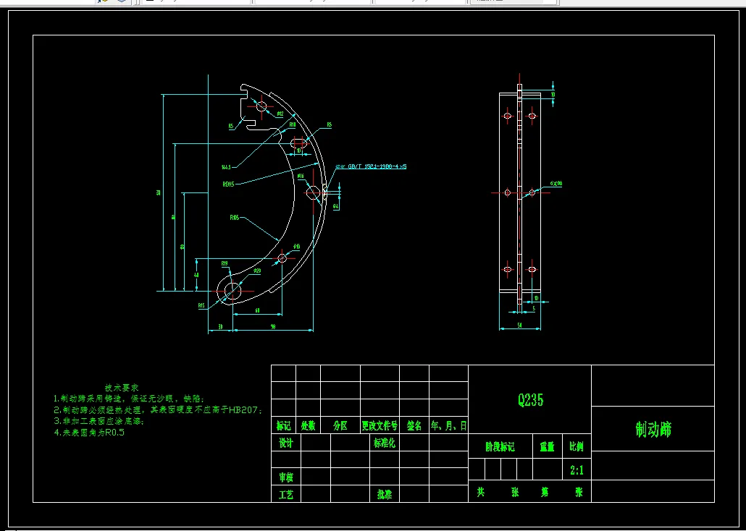Click the 54 width dimension in side view
This screenshot has height=531, width=746.
[x=519, y=325]
